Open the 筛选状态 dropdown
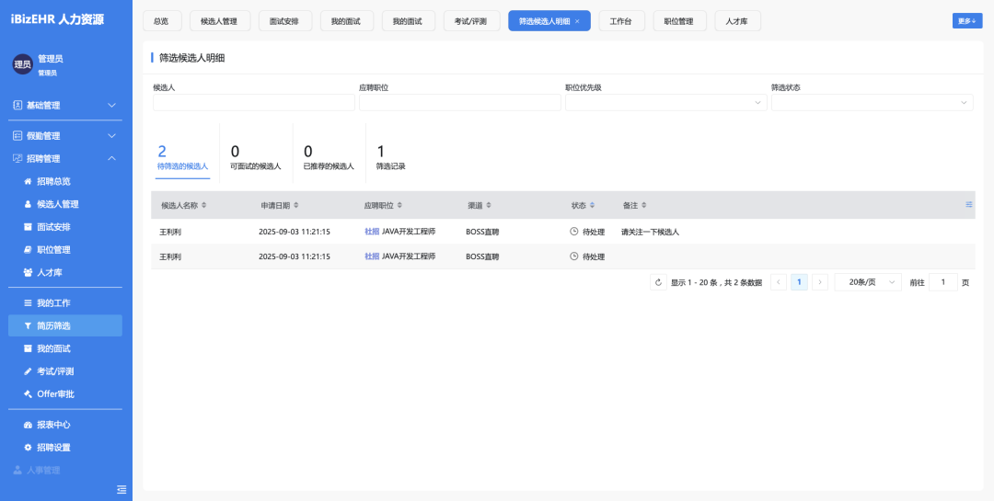994x501 pixels. [x=872, y=103]
